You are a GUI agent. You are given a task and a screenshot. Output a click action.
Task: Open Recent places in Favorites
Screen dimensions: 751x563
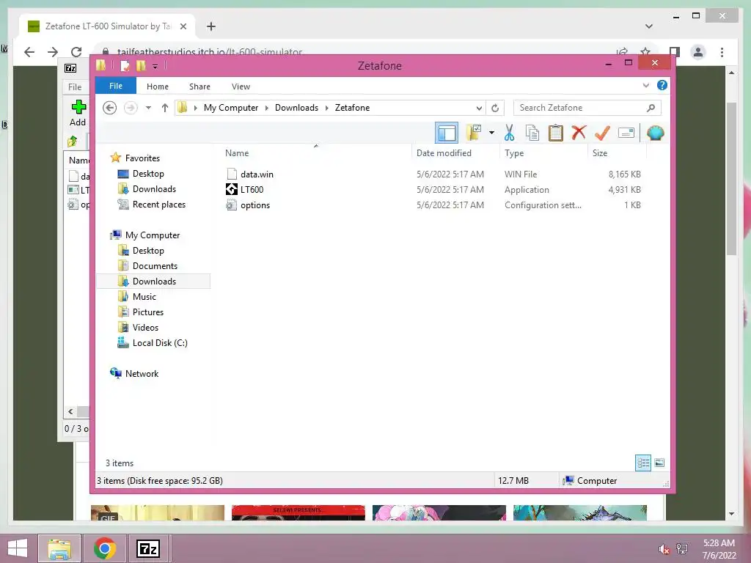(x=159, y=205)
